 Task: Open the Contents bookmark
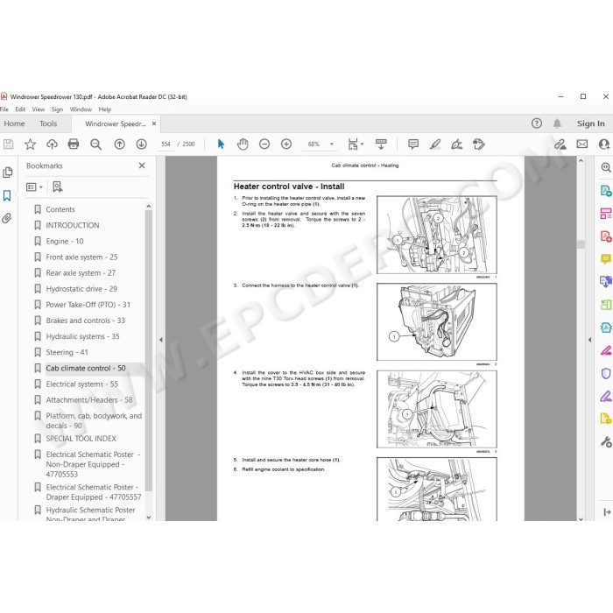pyautogui.click(x=60, y=209)
